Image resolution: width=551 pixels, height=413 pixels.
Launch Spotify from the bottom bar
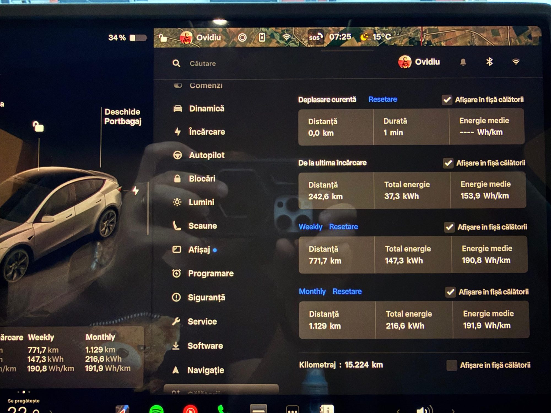(156, 410)
